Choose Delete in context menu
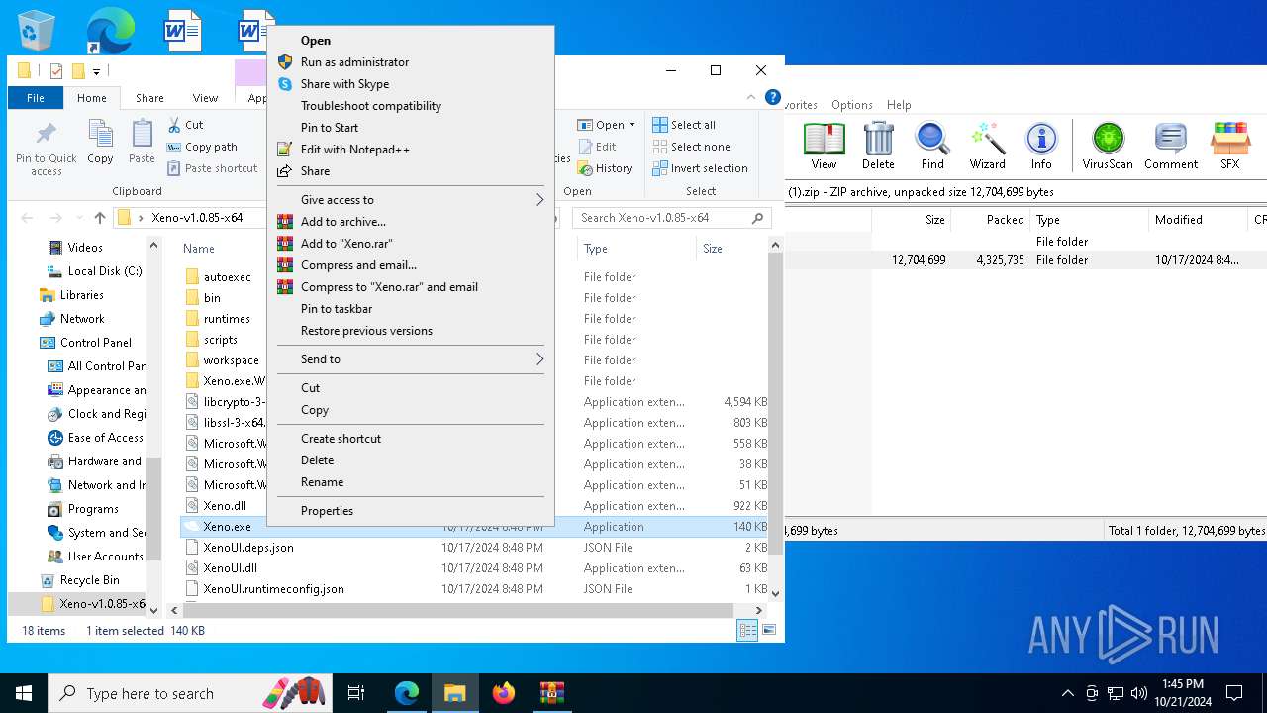Viewport: 1267px width, 713px height. pos(411,460)
